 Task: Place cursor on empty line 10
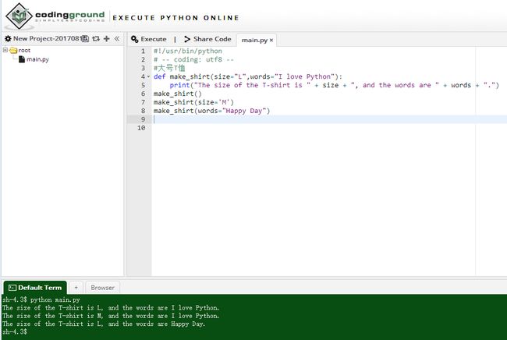(x=329, y=128)
